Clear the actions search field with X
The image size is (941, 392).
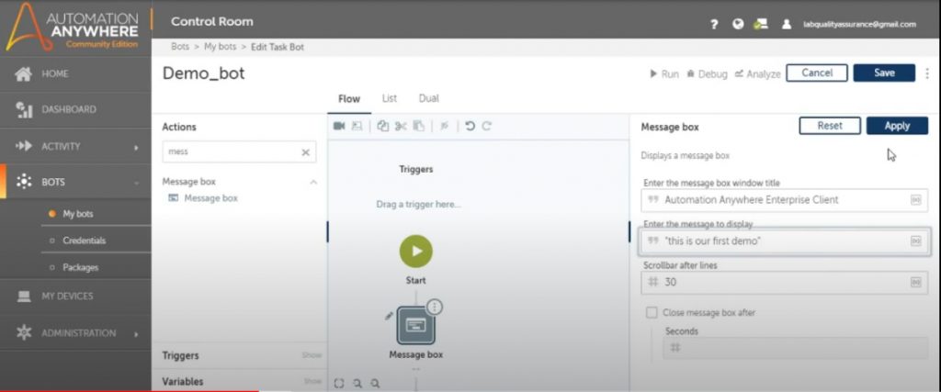[305, 152]
